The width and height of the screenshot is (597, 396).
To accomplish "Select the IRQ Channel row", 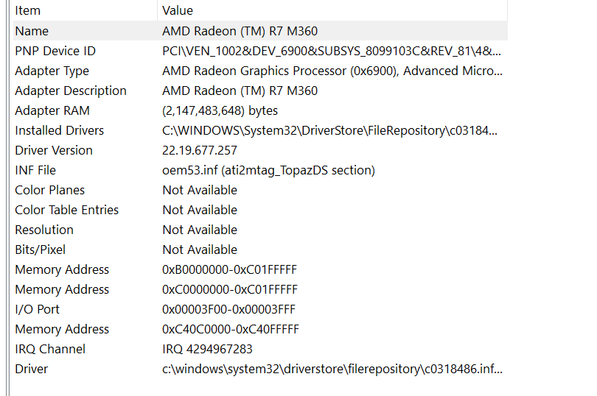I will click(260, 349).
